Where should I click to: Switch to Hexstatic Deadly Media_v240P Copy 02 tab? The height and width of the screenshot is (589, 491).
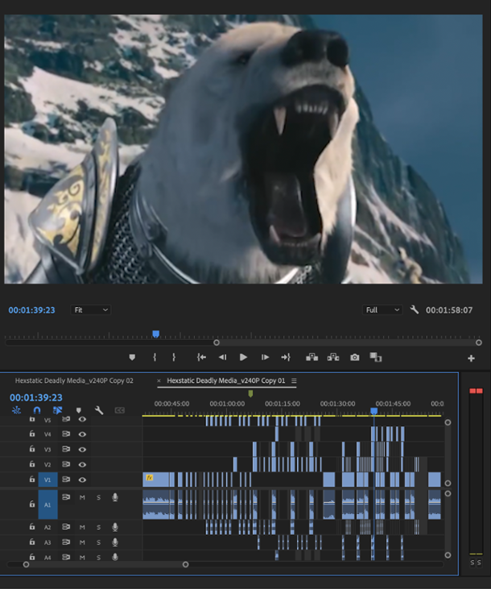tap(74, 380)
